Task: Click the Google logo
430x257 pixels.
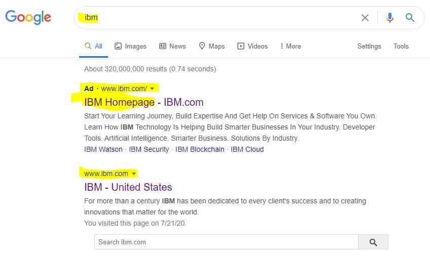Action: pyautogui.click(x=28, y=17)
